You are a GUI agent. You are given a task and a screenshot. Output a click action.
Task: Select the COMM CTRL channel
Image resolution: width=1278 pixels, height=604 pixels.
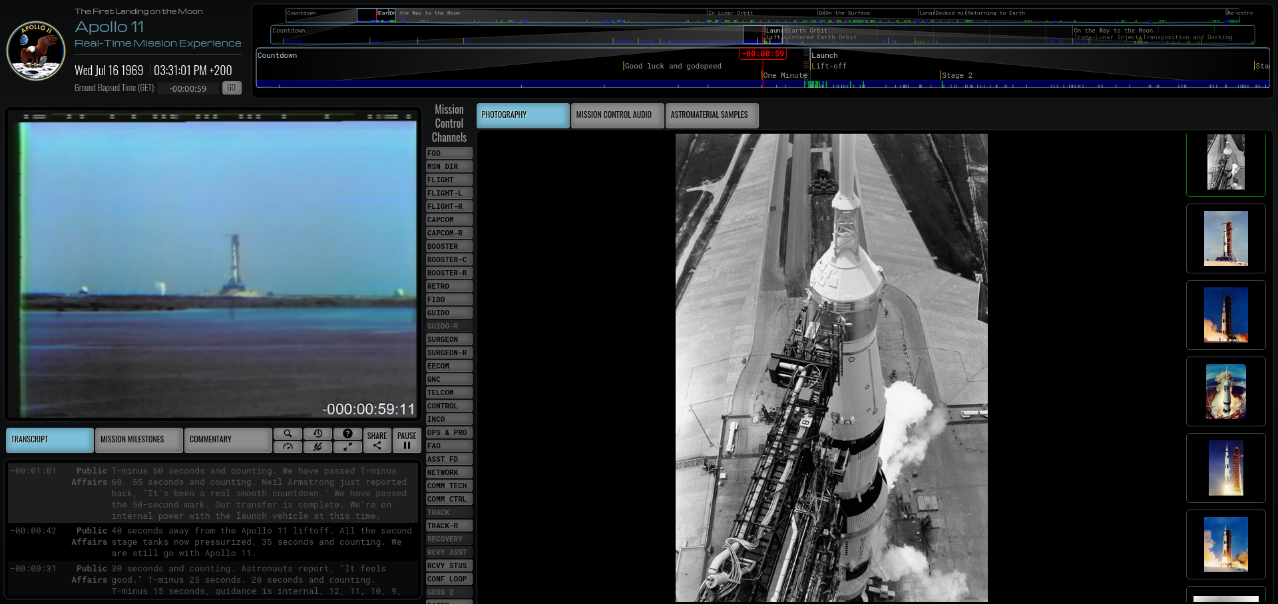pos(449,499)
